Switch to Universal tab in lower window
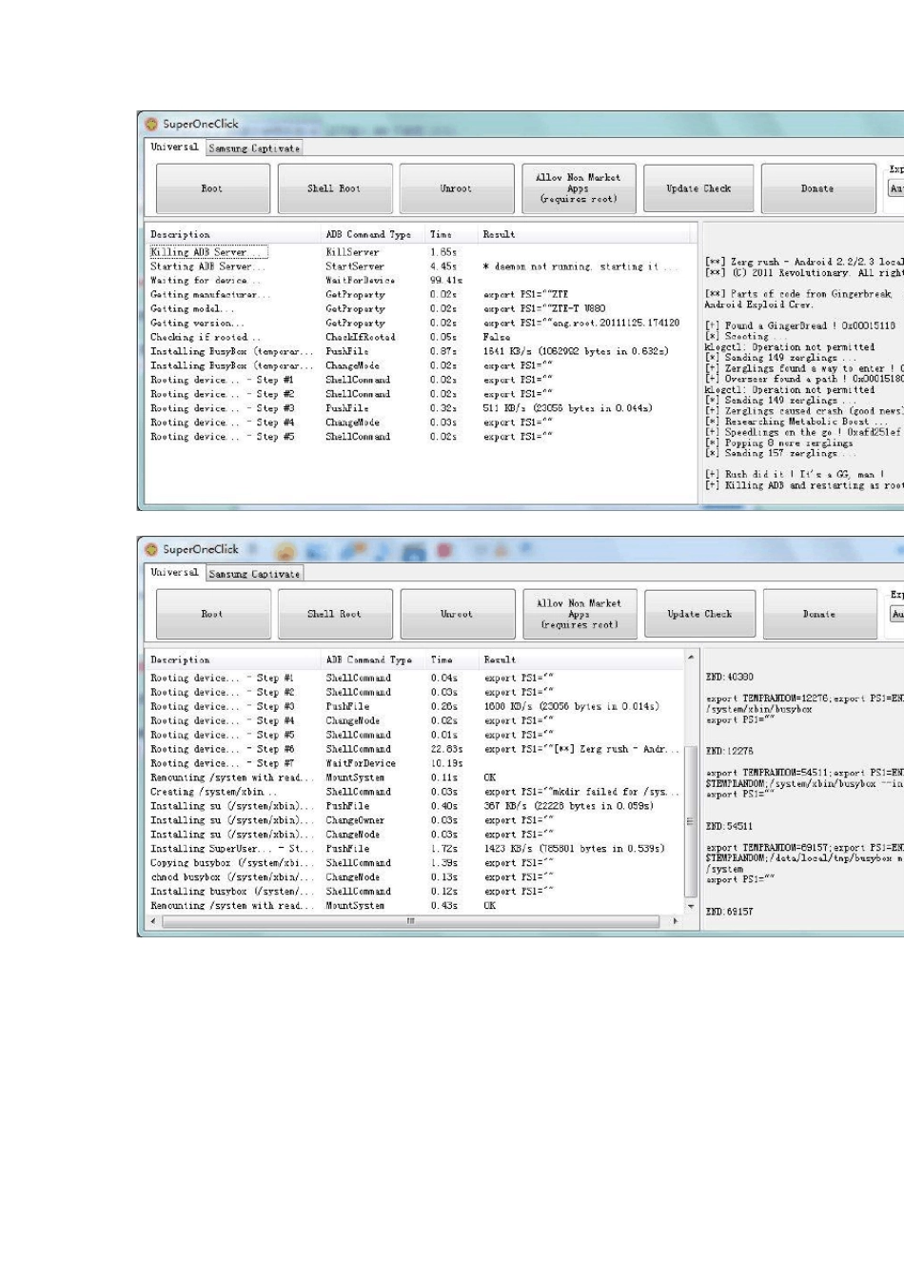The width and height of the screenshot is (904, 1279). (174, 573)
